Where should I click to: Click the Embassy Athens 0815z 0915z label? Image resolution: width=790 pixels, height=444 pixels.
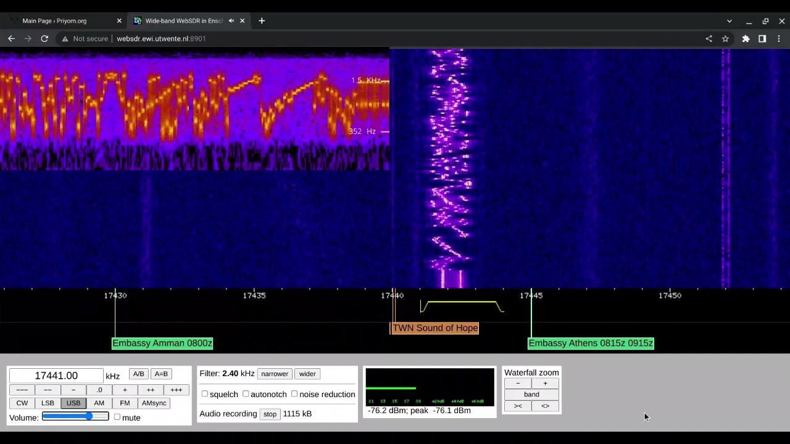591,343
